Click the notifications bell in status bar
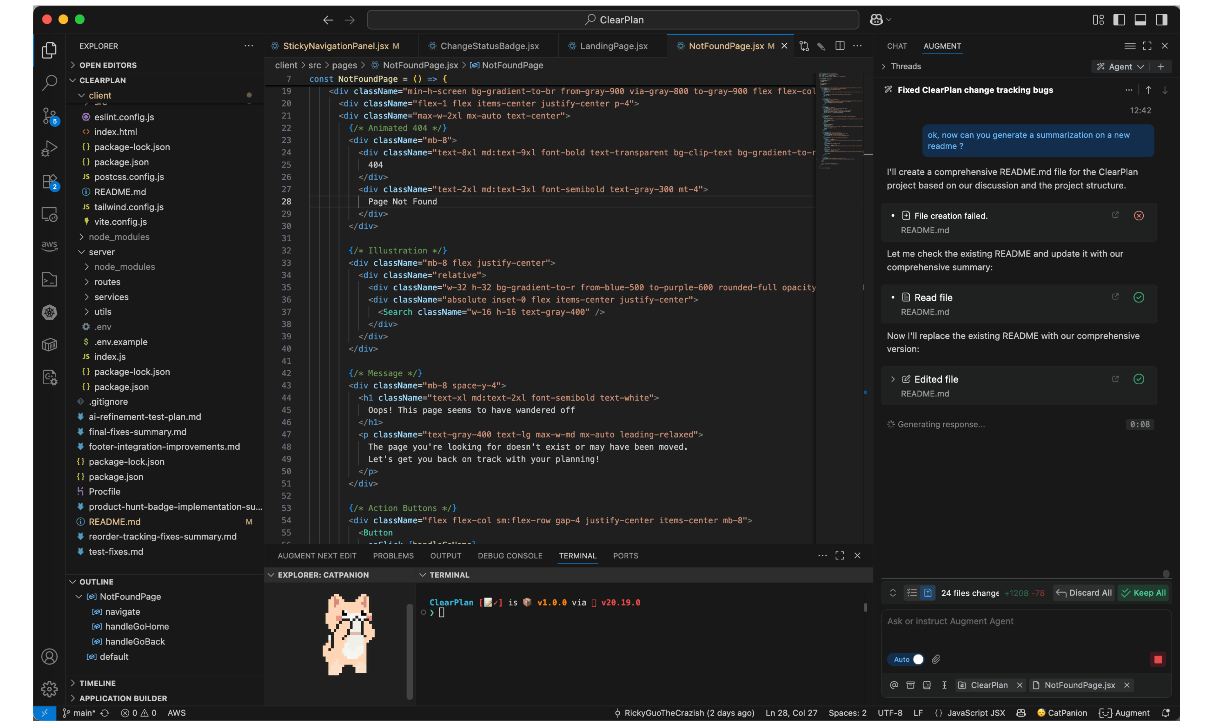 click(1166, 713)
